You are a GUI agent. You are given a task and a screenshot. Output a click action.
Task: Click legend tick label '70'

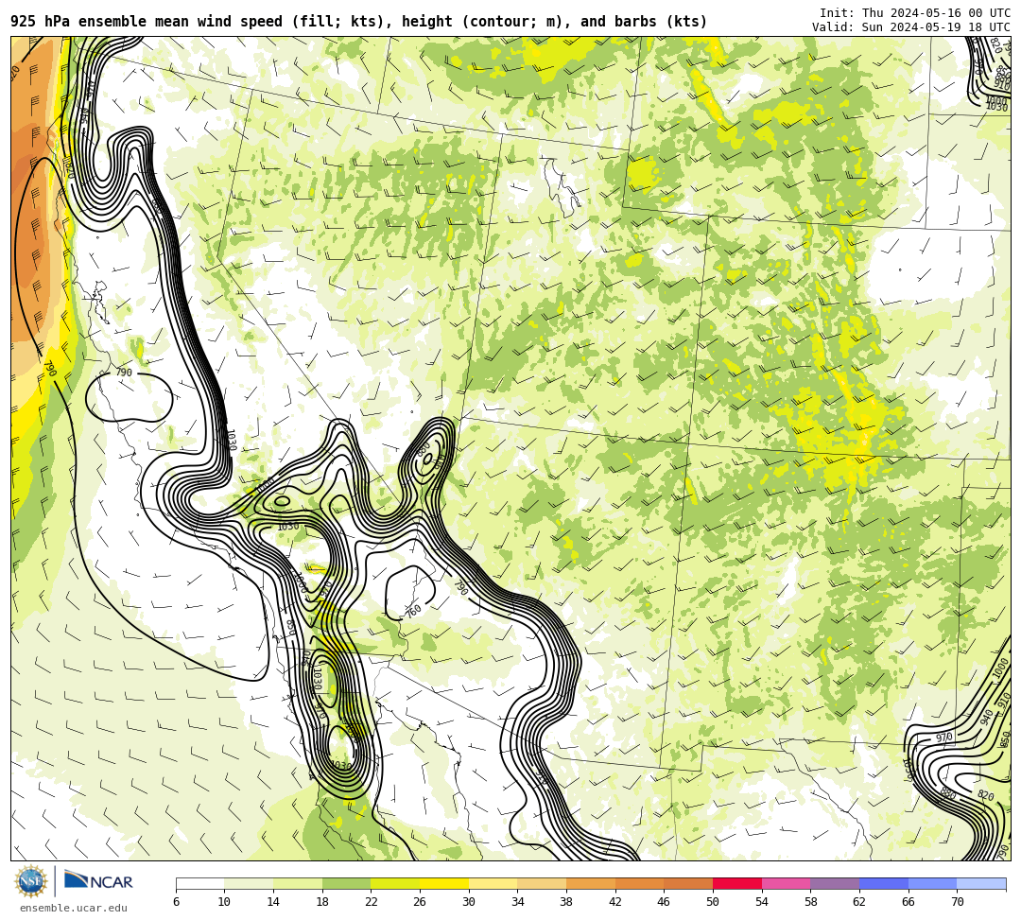(957, 902)
